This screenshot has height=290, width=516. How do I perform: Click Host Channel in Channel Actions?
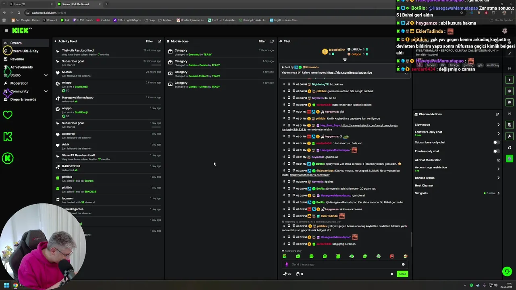click(424, 186)
